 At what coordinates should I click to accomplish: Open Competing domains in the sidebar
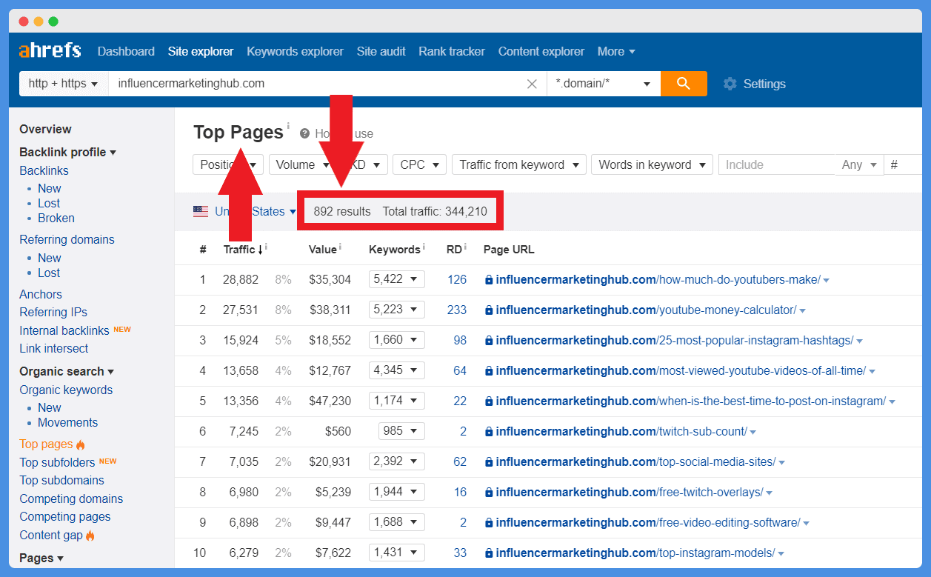(71, 498)
